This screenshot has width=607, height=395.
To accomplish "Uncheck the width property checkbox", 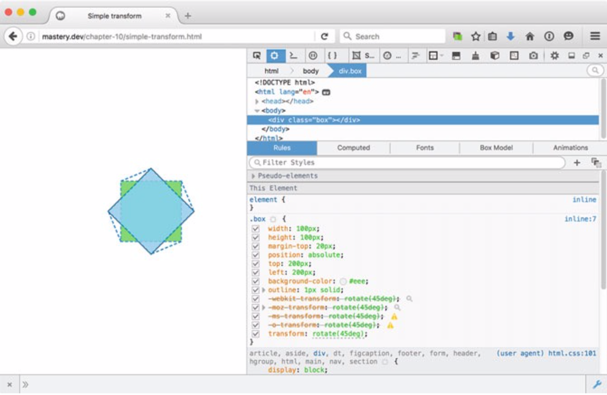I will [x=256, y=229].
